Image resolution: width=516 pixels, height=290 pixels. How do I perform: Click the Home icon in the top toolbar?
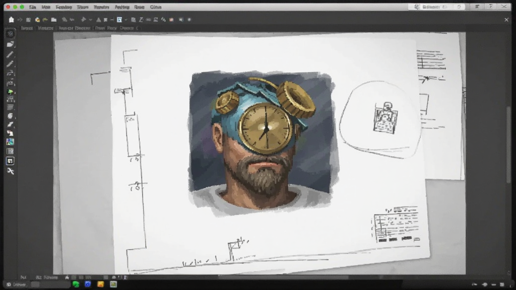11,20
